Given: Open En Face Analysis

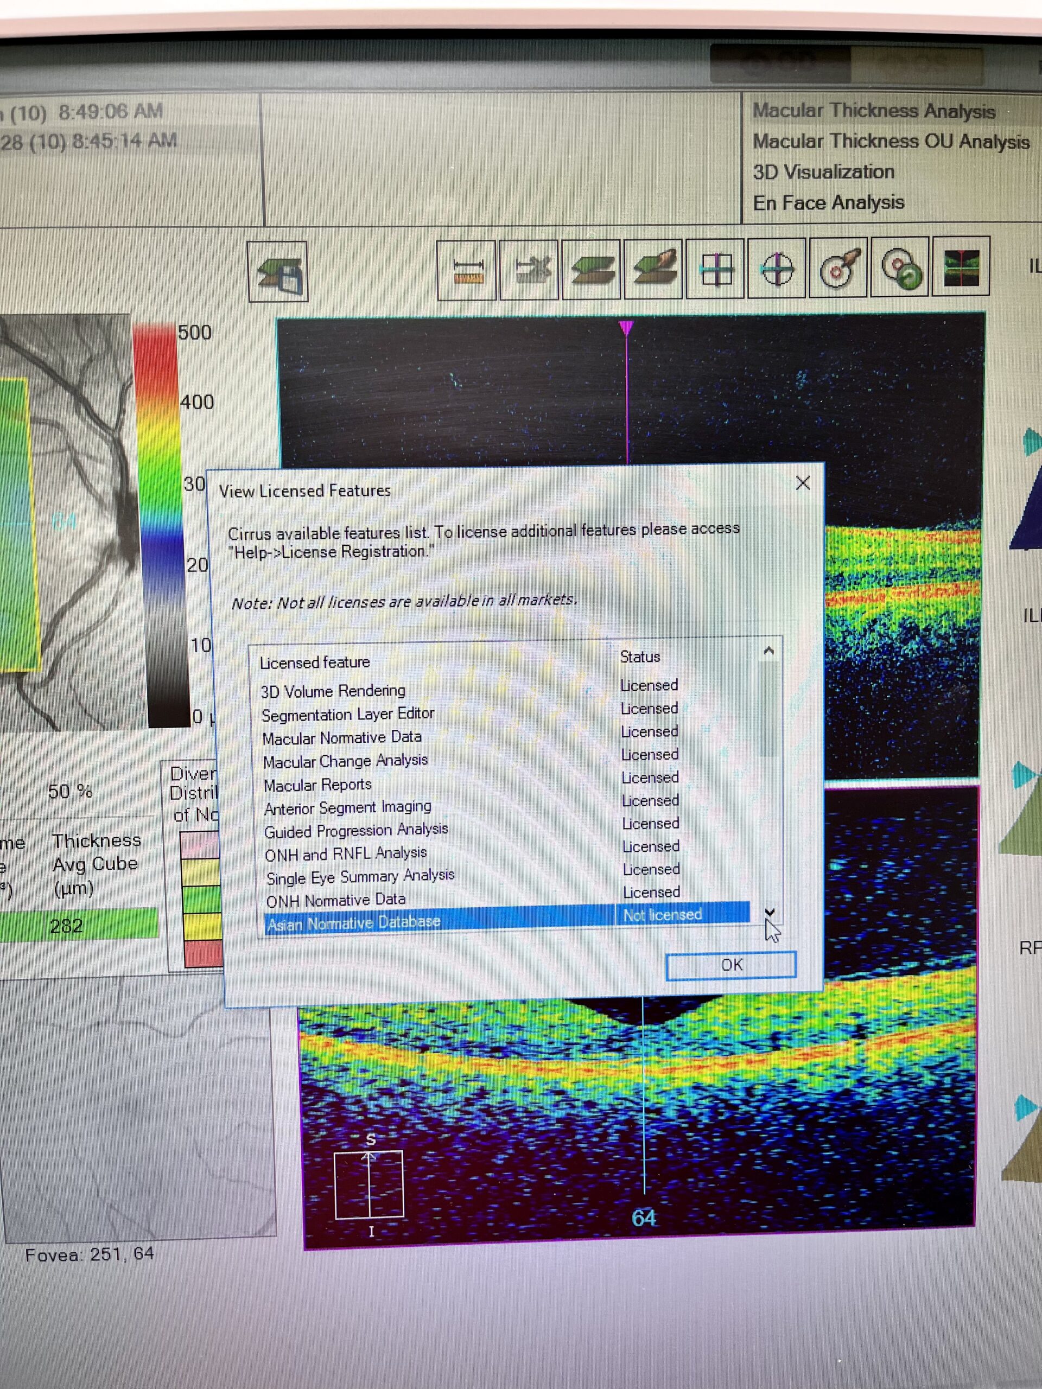Looking at the screenshot, I should tap(829, 203).
